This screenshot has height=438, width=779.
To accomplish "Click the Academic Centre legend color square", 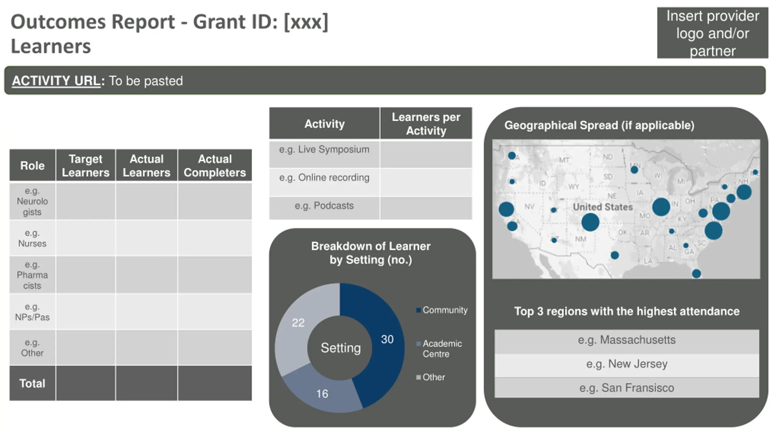I will point(418,344).
